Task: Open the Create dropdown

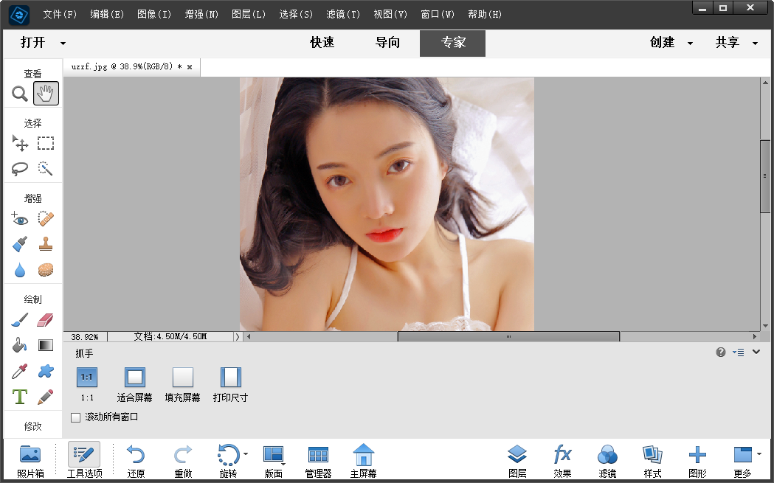Action: 670,43
